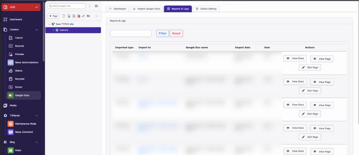
Task: Open News Administration module
Action: click(23, 62)
